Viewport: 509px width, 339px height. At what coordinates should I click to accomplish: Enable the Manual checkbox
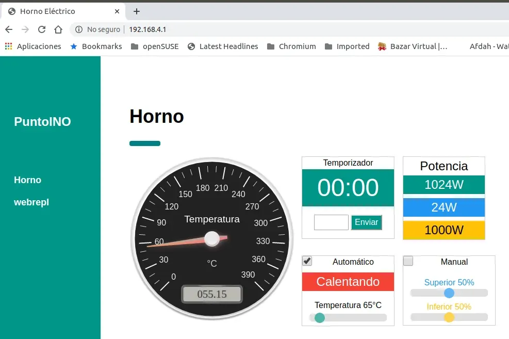408,261
